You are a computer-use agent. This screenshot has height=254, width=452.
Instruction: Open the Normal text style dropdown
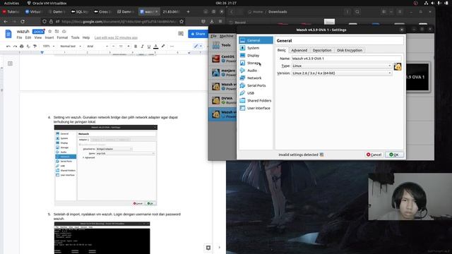click(x=71, y=46)
